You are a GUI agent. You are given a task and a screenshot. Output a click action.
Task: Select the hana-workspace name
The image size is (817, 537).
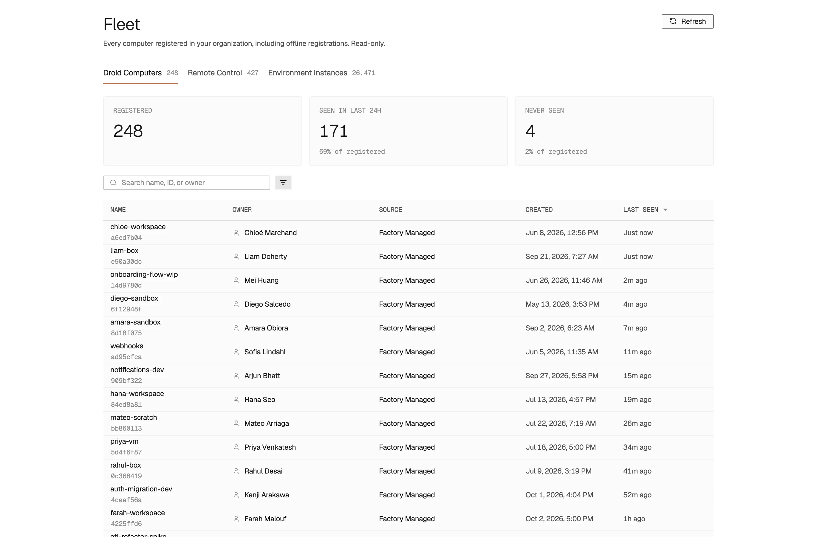(137, 394)
